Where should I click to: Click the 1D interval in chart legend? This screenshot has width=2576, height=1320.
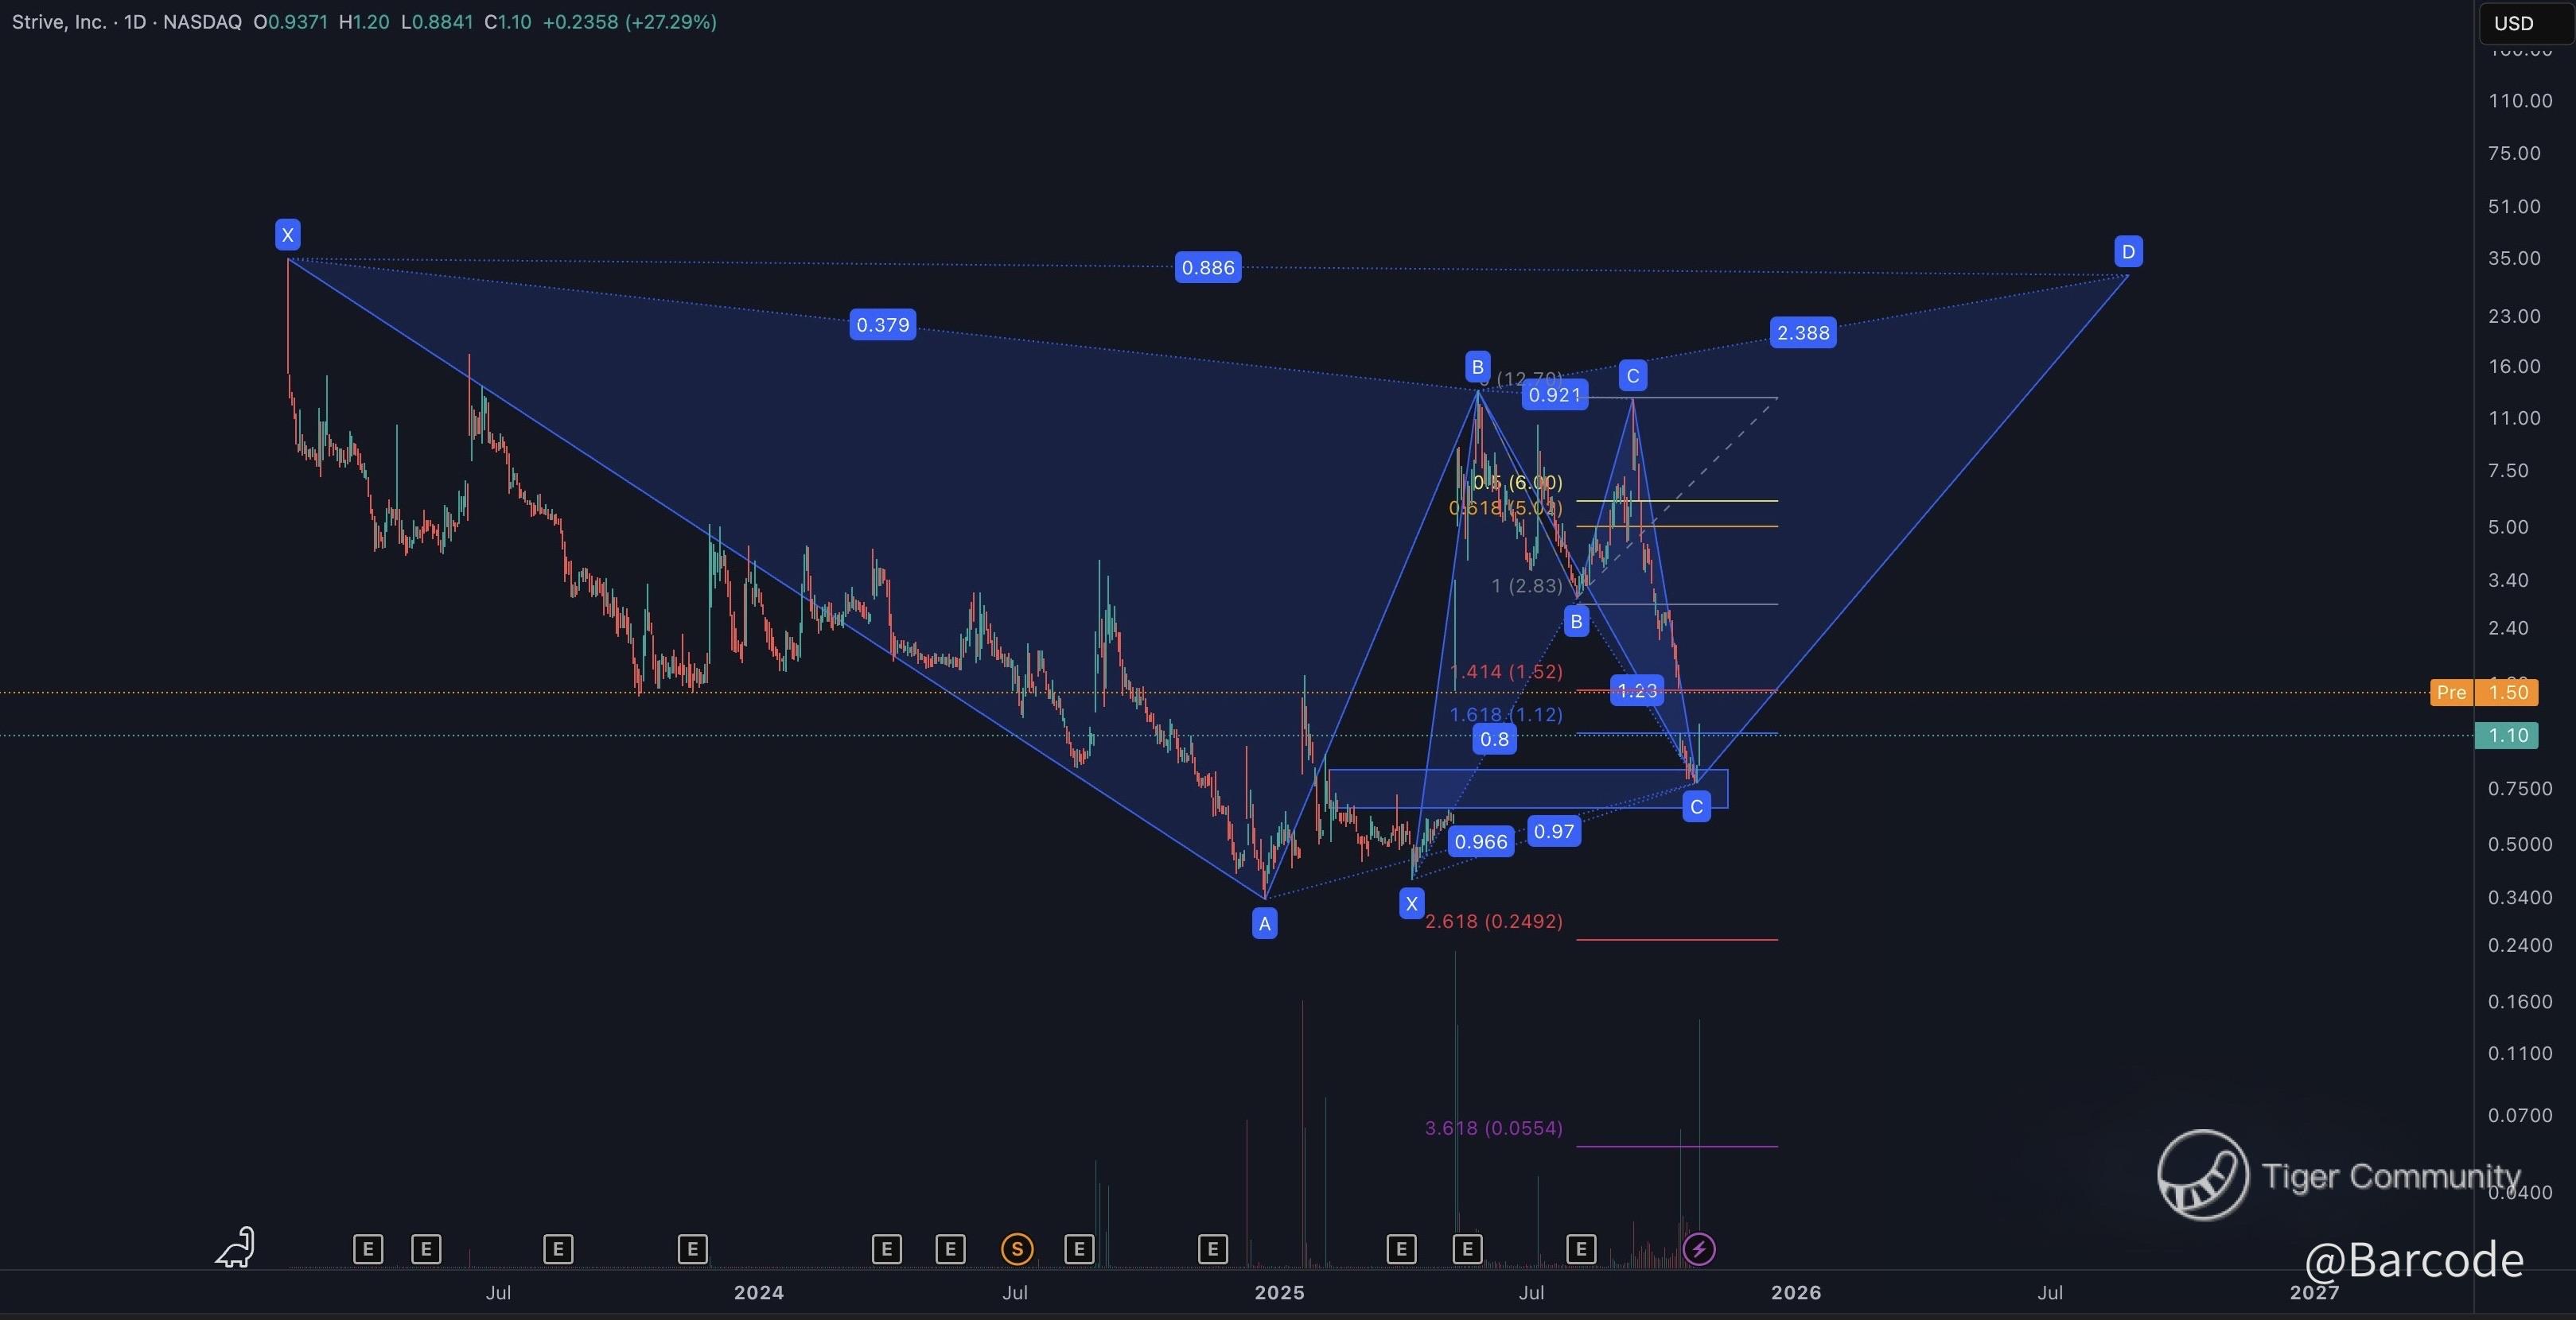[x=135, y=22]
